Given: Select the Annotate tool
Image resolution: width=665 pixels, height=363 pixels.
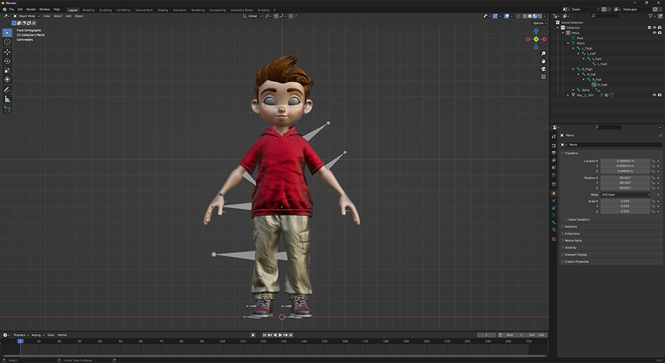Looking at the screenshot, I should point(7,89).
